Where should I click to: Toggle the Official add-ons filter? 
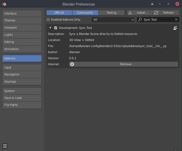coord(59,13)
